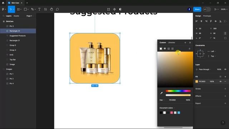Switch to Libraries tab in color picker
This screenshot has width=229, height=129.
[x=171, y=43]
